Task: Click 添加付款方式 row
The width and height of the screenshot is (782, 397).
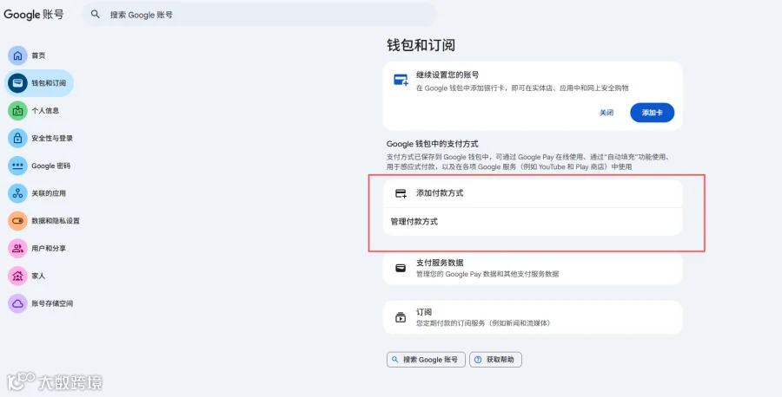Action: [532, 193]
